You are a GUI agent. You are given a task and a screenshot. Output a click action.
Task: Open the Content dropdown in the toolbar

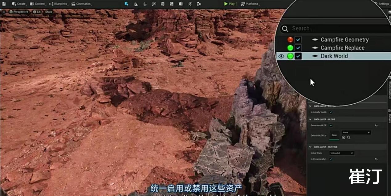[x=38, y=4]
